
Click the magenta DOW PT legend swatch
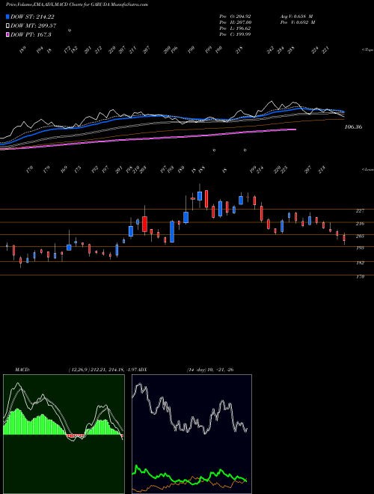[7, 34]
